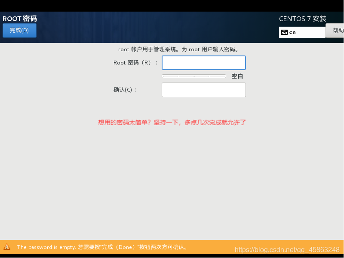Click the Root 密码 (R) label
The width and height of the screenshot is (344, 258).
coord(135,63)
